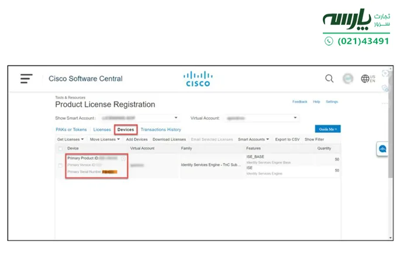
Task: Click the info icon beside Primary Product ID
Action: click(123, 159)
